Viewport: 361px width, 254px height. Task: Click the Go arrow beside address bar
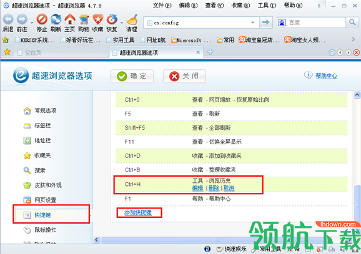pyautogui.click(x=266, y=22)
